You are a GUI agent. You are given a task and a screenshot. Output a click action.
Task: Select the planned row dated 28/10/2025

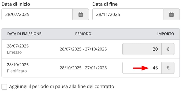(x=91, y=68)
